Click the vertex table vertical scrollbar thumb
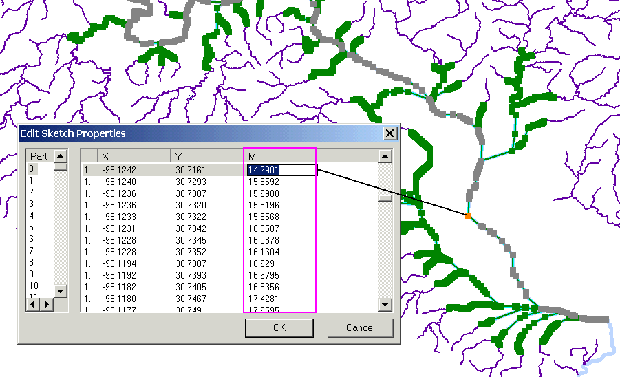620x377 pixels. point(385,198)
